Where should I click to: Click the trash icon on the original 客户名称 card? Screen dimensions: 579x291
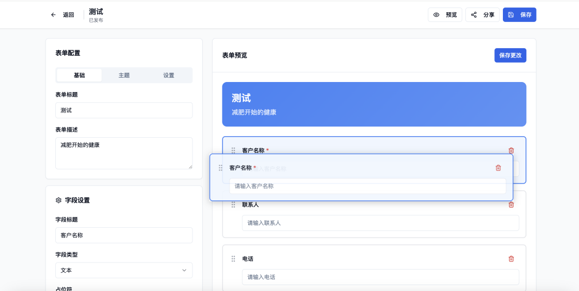point(511,150)
